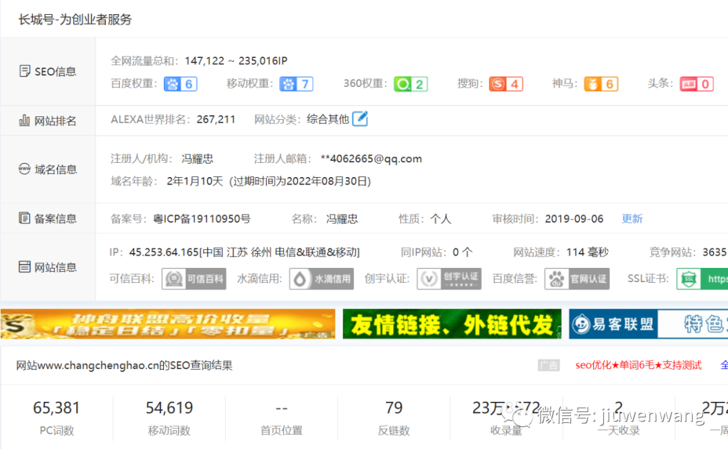
Task: Click registrant email **4062665@qq.com
Action: point(371,159)
